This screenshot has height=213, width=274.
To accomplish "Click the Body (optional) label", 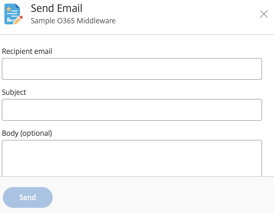I will pos(27,133).
